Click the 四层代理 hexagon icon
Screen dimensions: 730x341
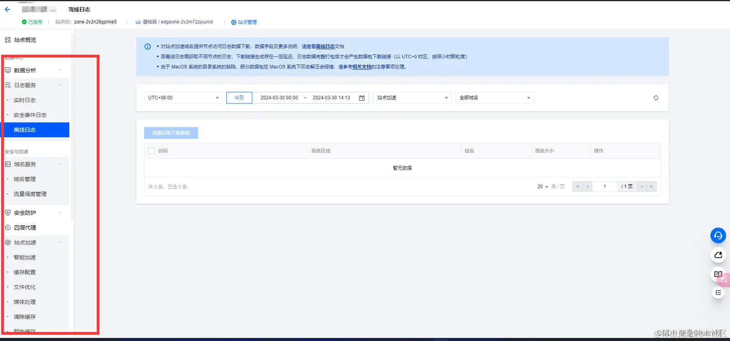coord(8,227)
